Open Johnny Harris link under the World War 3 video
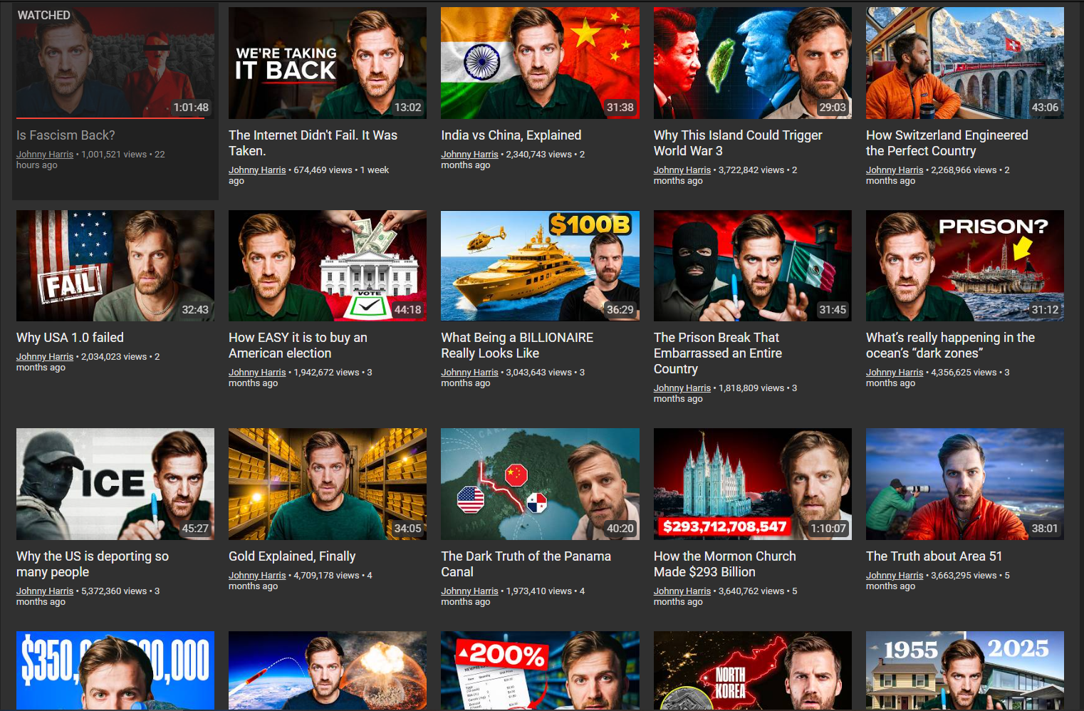 click(682, 170)
